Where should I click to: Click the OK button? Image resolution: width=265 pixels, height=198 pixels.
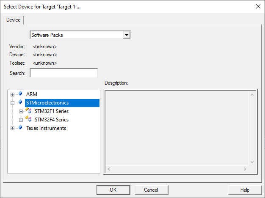[113, 190]
